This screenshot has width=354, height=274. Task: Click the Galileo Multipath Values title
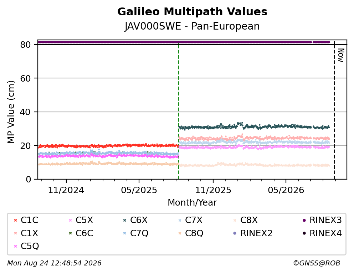(193, 12)
